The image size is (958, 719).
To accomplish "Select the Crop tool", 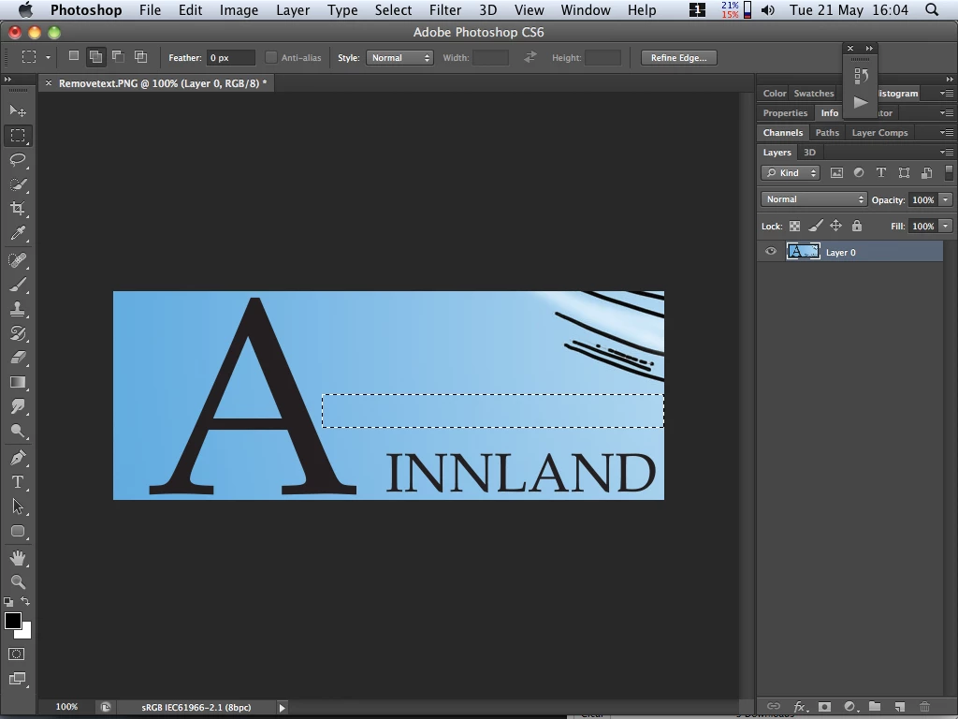I will click(x=18, y=209).
